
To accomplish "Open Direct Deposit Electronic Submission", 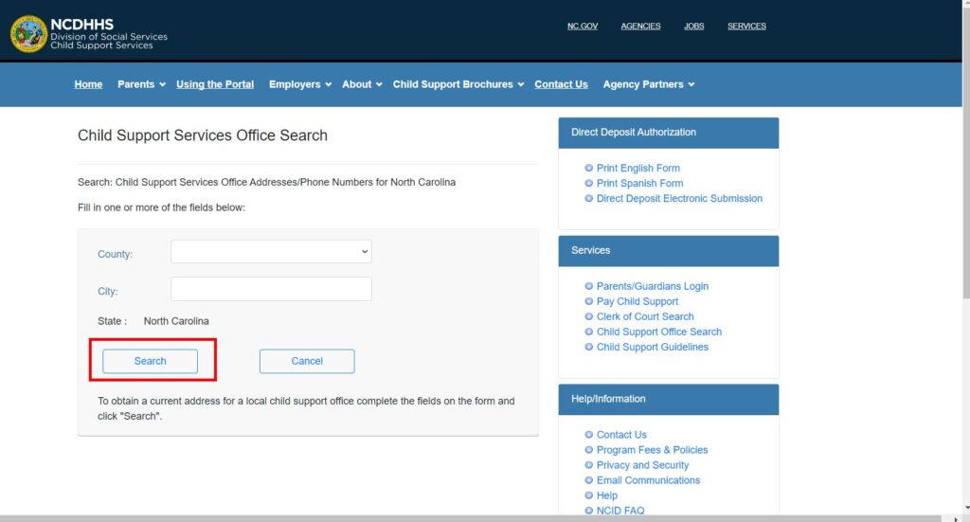I will (x=679, y=199).
